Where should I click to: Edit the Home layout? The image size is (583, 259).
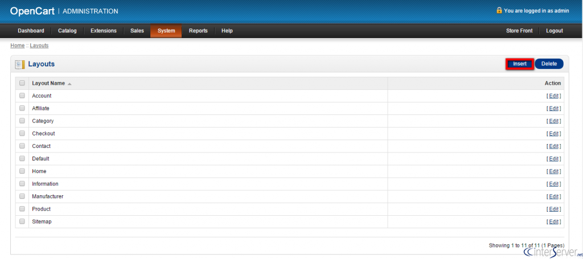point(553,171)
